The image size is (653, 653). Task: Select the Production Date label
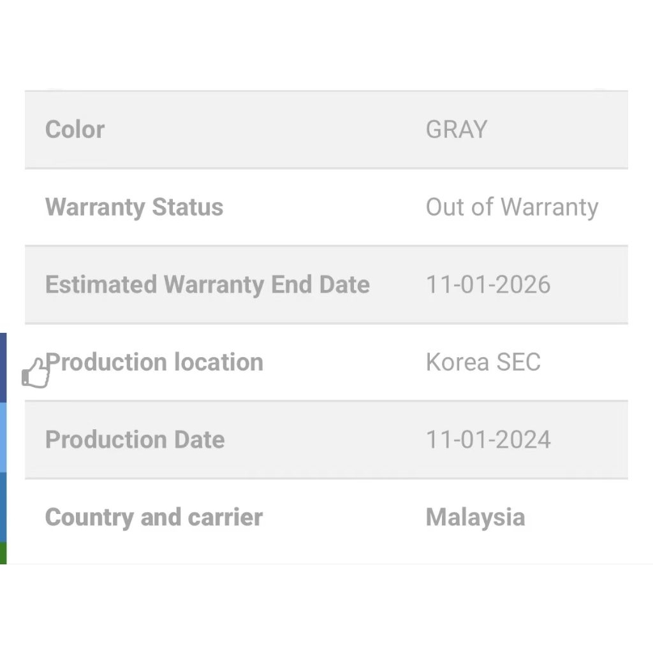135,440
